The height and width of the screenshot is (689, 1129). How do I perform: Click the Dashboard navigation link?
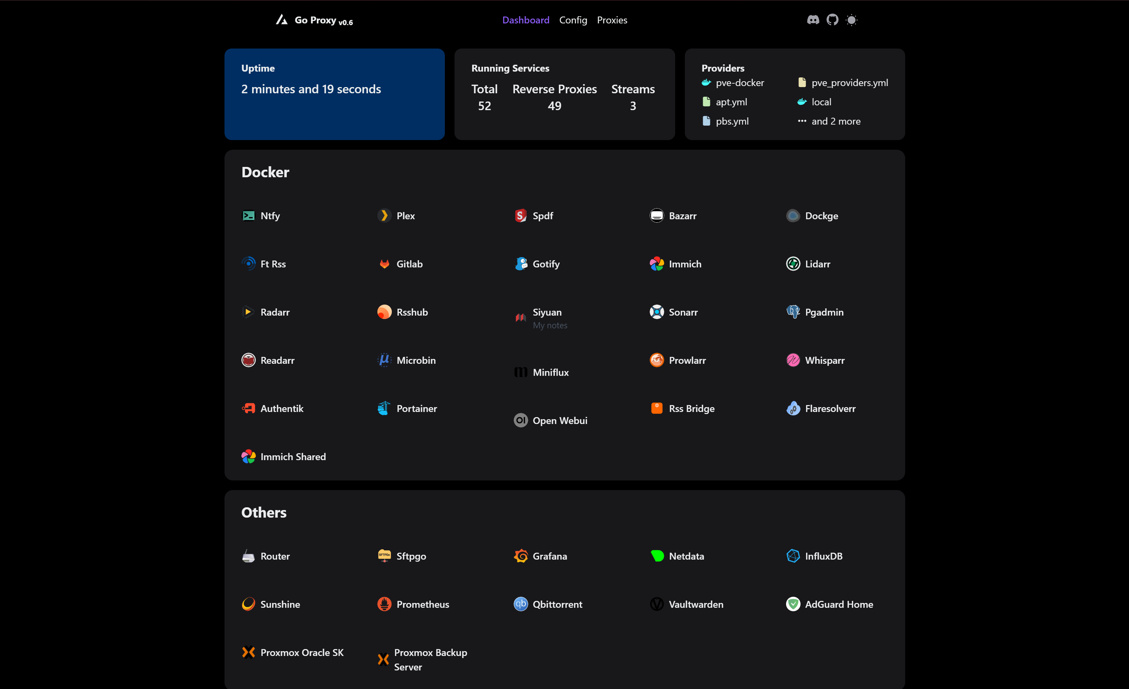pos(525,20)
